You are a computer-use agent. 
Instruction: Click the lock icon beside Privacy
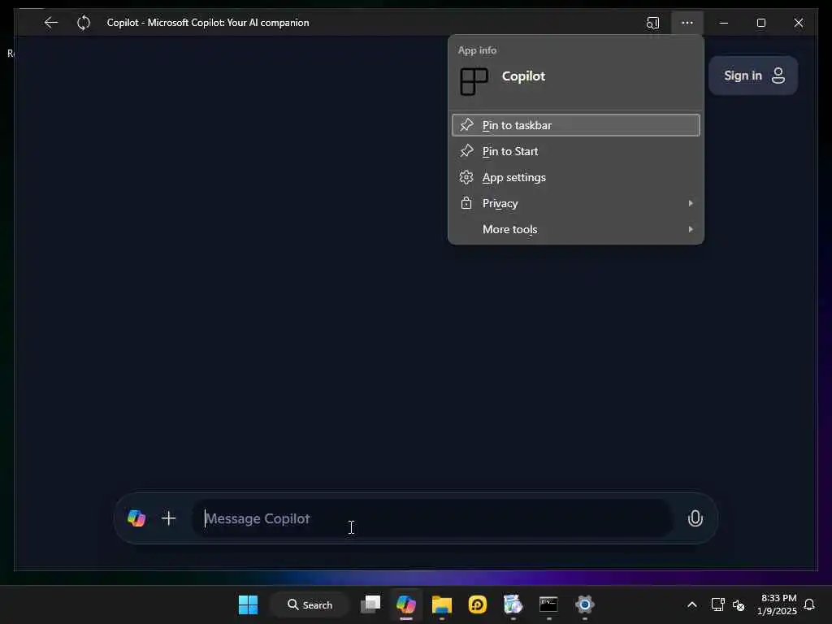[466, 202]
